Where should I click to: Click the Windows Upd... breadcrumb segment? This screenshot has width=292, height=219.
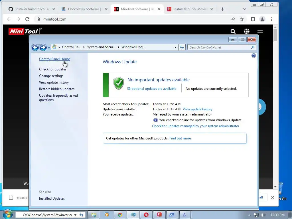pyautogui.click(x=133, y=47)
